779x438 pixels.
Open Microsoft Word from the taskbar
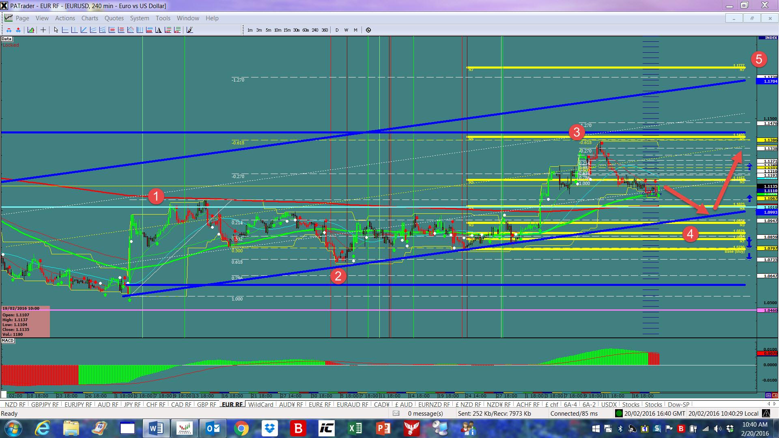click(156, 428)
